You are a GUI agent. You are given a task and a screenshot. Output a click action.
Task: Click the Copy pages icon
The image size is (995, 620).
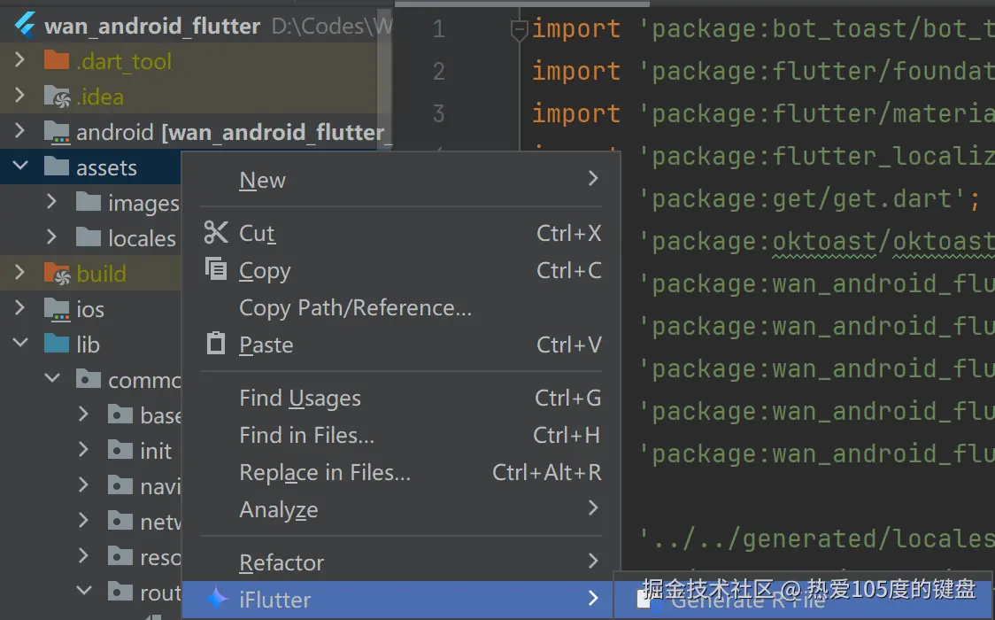tap(216, 269)
